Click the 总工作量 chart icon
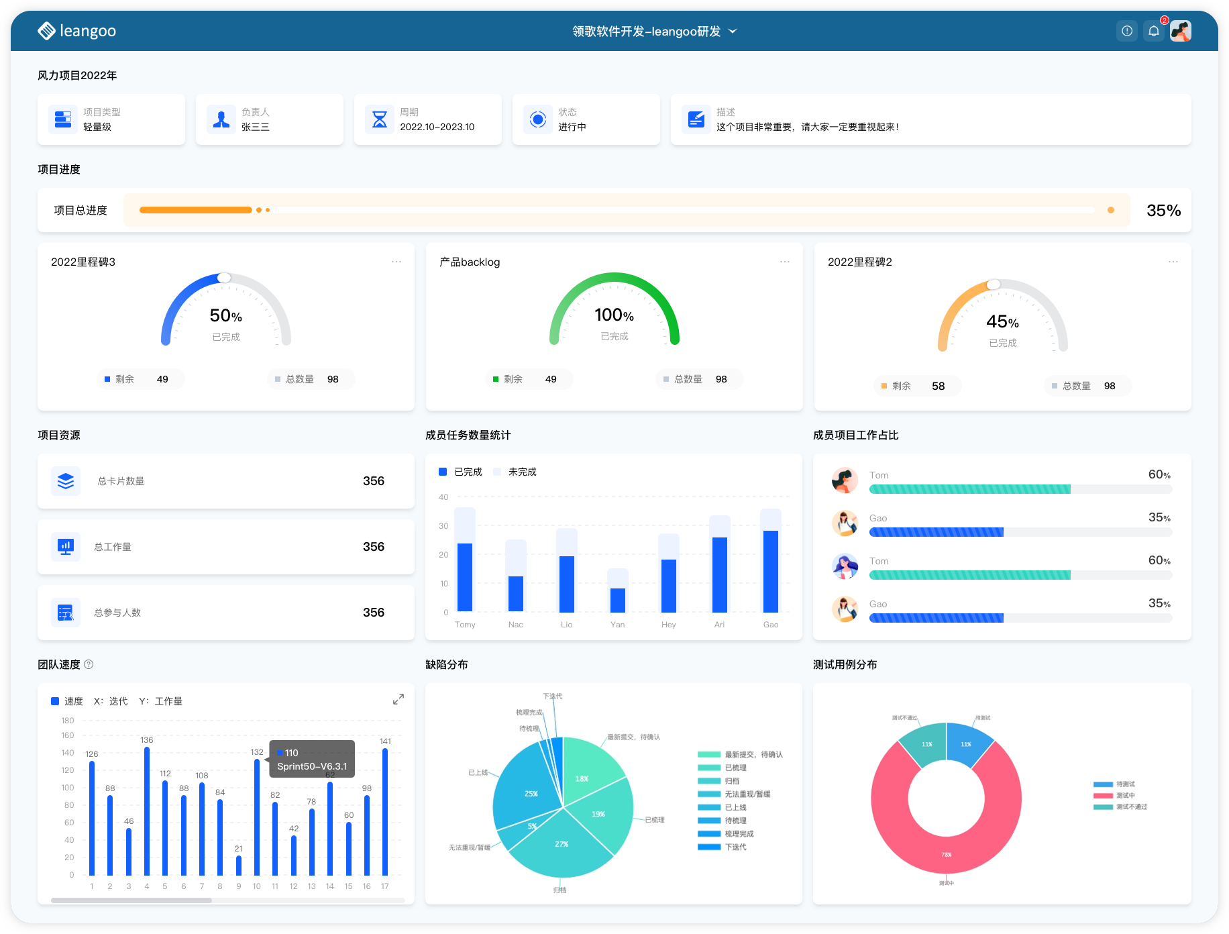The image size is (1229, 934). coord(66,547)
